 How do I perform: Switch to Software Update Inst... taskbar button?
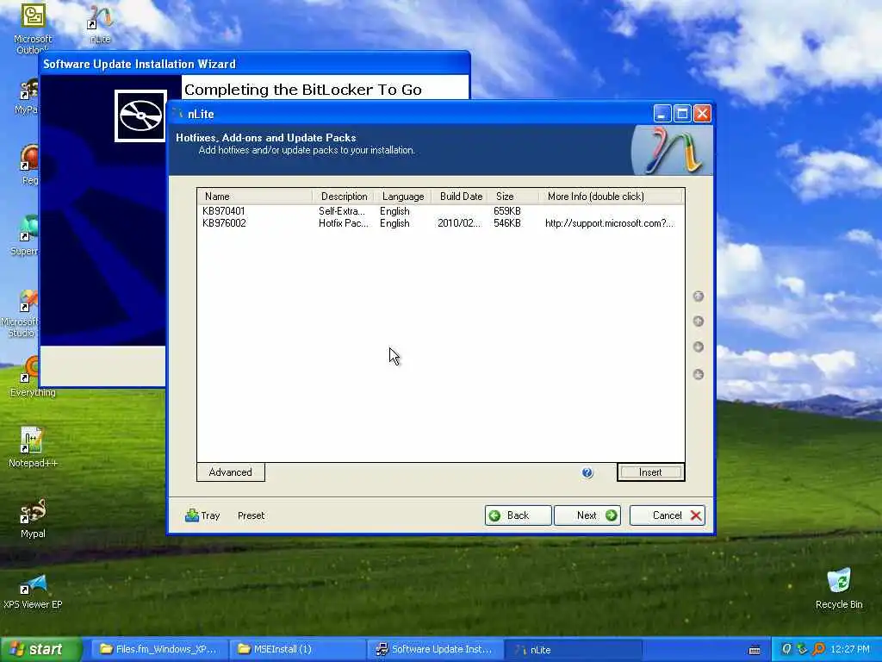(435, 649)
